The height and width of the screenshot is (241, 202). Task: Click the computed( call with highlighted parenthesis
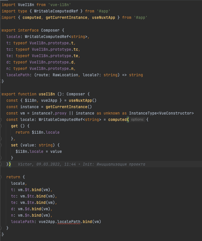click(x=119, y=119)
